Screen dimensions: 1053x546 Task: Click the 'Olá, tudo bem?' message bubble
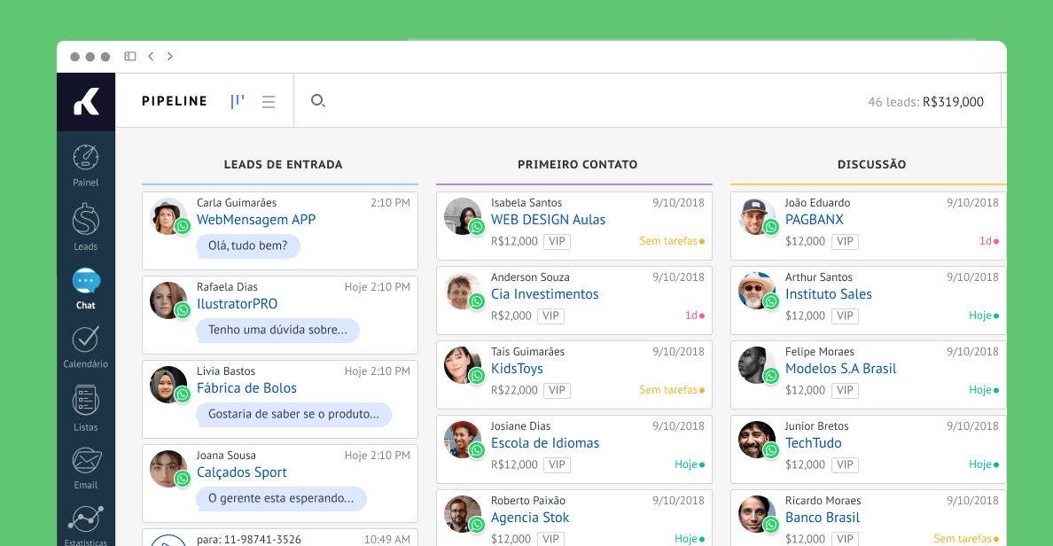[x=248, y=246]
